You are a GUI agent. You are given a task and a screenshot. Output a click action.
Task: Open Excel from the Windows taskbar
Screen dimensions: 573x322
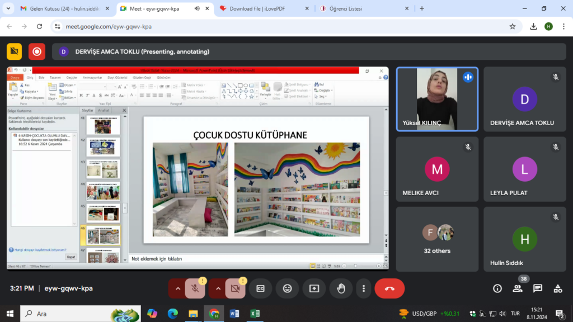pyautogui.click(x=255, y=314)
